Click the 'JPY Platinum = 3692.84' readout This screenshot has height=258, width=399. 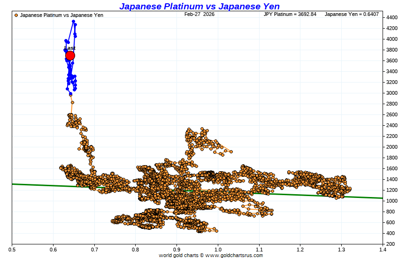(x=290, y=14)
